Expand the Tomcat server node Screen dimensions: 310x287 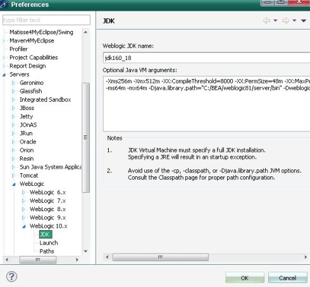(13, 176)
